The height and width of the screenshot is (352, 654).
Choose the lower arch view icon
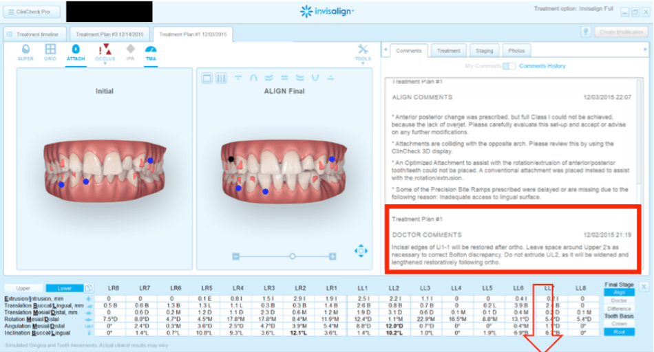pyautogui.click(x=315, y=78)
